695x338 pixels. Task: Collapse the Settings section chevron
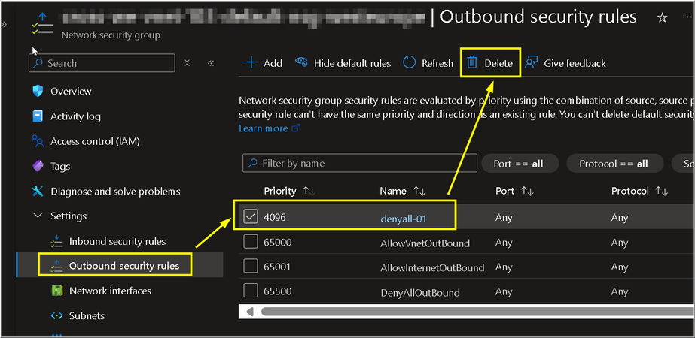38,216
